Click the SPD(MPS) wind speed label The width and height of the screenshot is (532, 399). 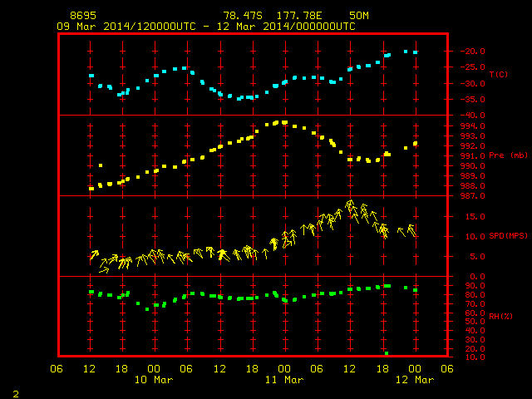point(508,236)
